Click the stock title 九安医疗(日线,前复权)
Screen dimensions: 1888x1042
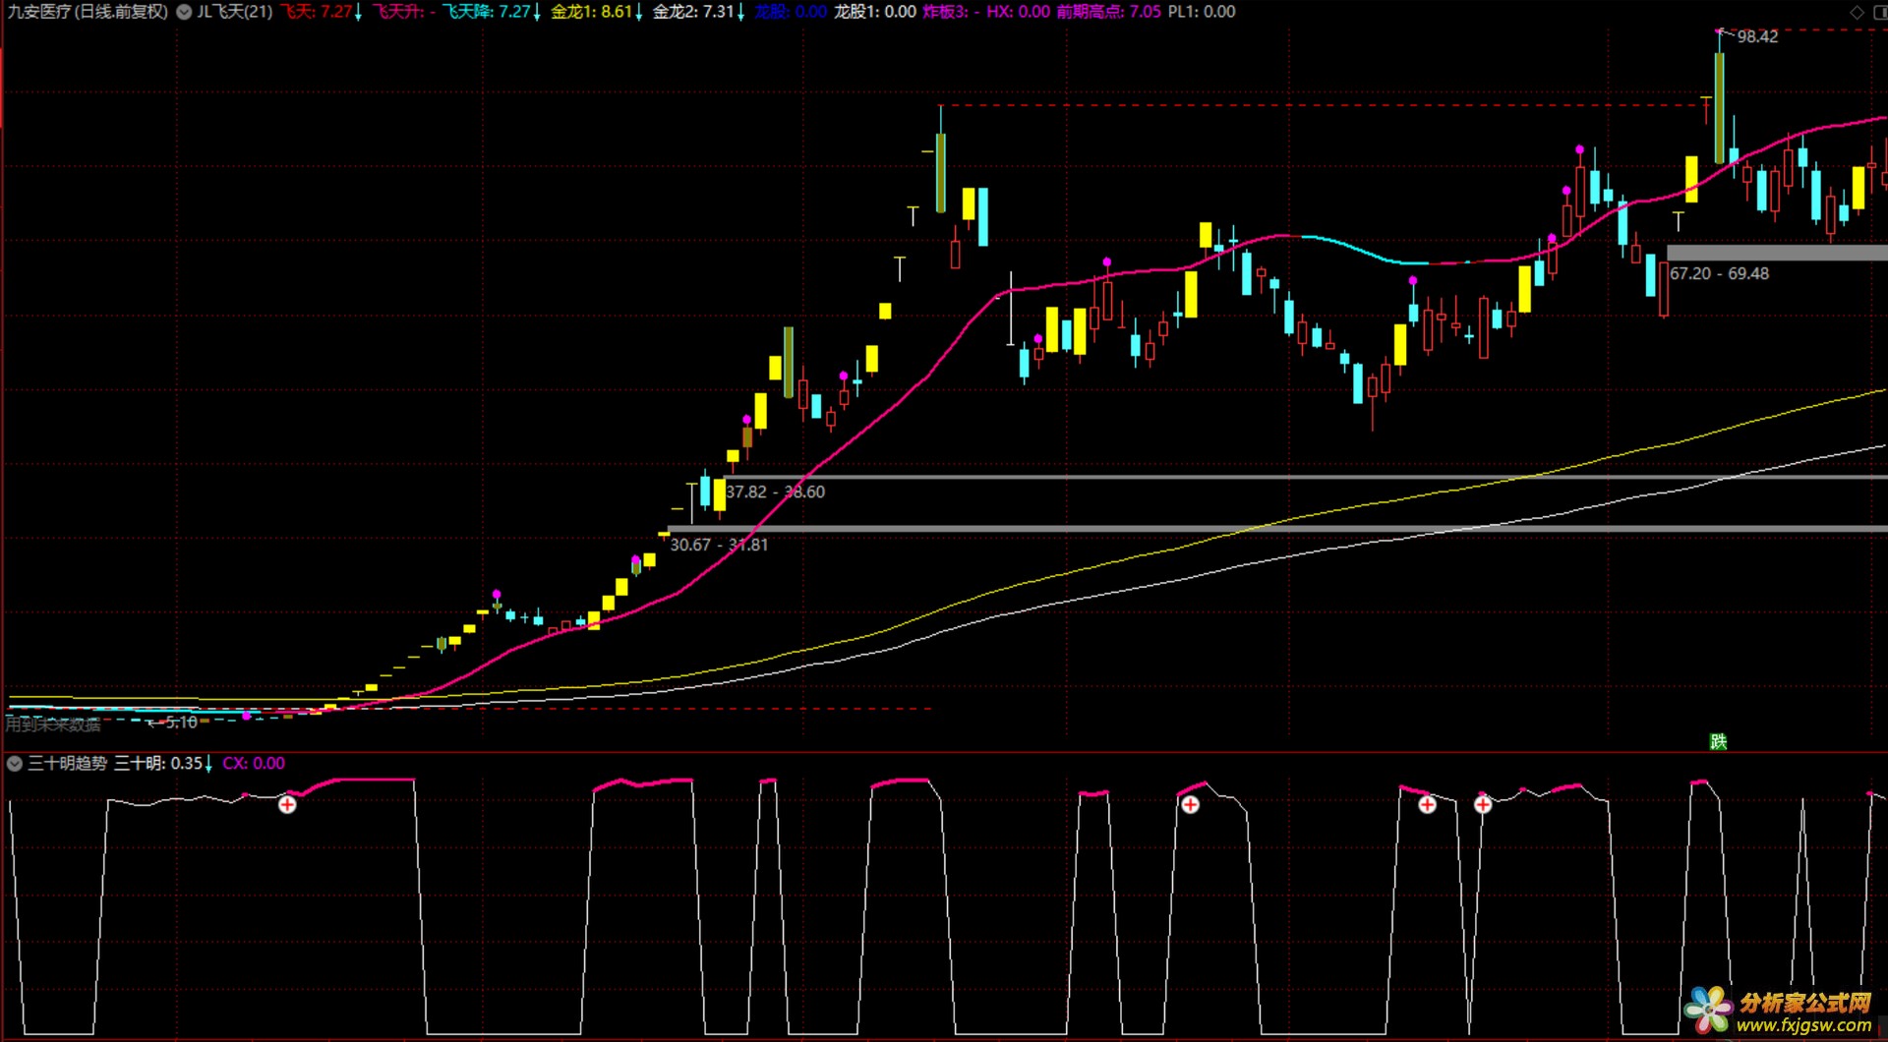[x=88, y=12]
